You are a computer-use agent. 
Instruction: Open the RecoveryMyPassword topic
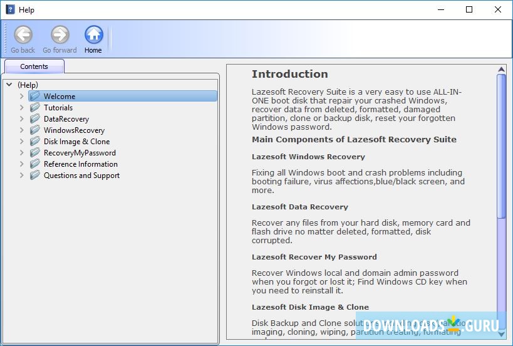coord(80,153)
